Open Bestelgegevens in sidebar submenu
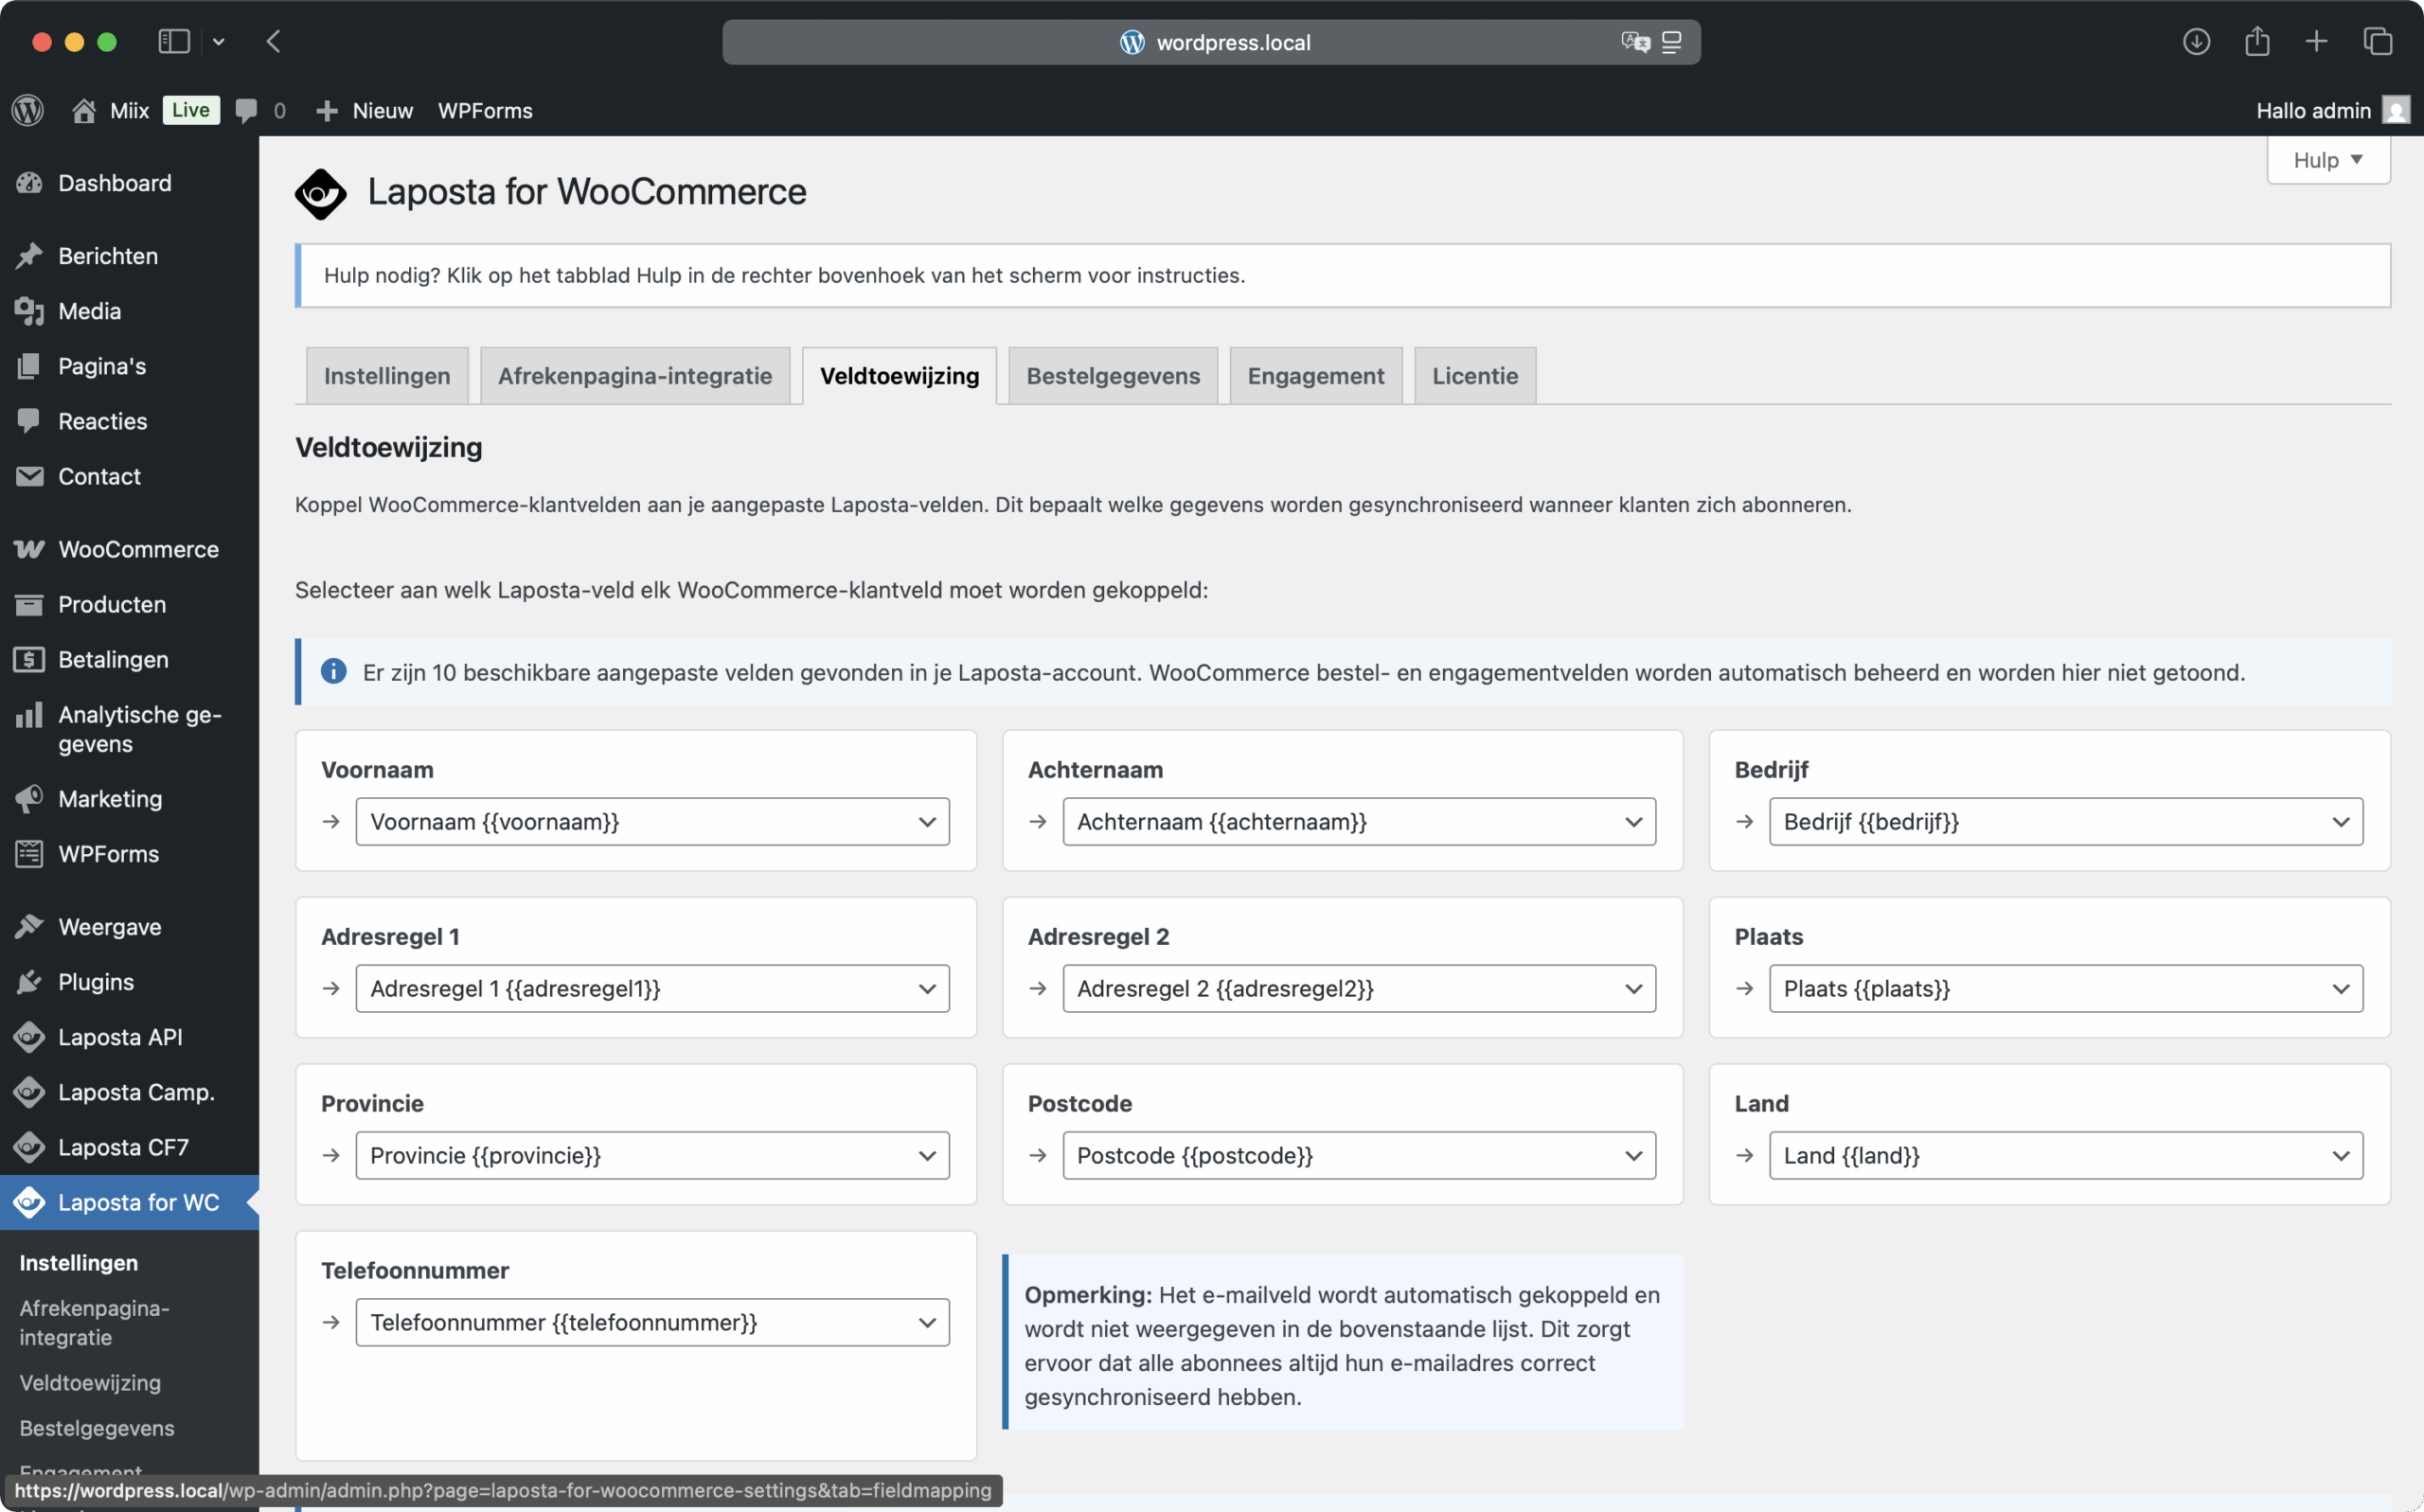Image resolution: width=2424 pixels, height=1512 pixels. (x=97, y=1427)
